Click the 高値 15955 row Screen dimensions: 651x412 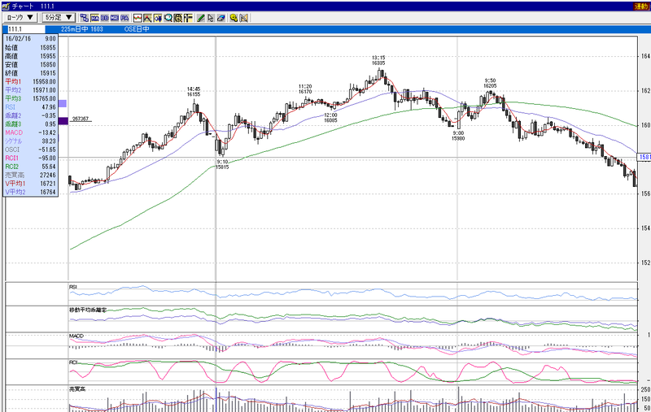pos(30,56)
